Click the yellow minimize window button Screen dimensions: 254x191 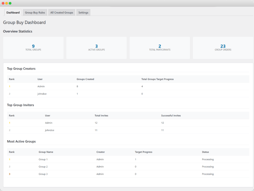point(6,3)
